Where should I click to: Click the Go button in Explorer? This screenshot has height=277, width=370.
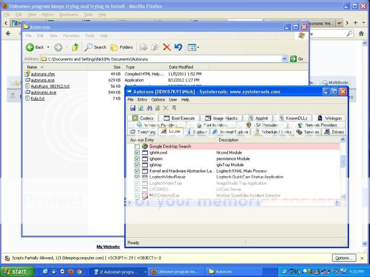click(x=297, y=59)
